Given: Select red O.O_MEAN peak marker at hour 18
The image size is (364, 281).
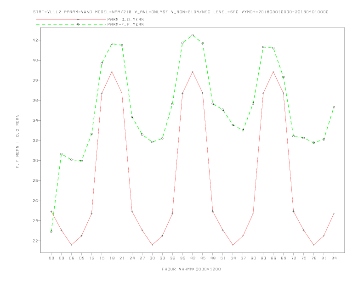Looking at the screenshot, I should tap(112, 72).
